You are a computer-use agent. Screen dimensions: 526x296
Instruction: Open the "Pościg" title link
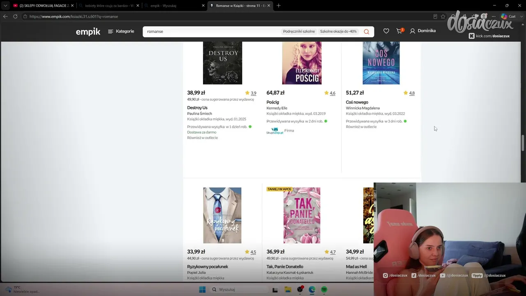[x=272, y=102]
